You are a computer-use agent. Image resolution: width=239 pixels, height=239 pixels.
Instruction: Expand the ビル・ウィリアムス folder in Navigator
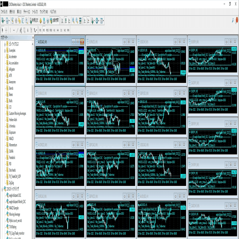pyautogui.click(x=5, y=44)
